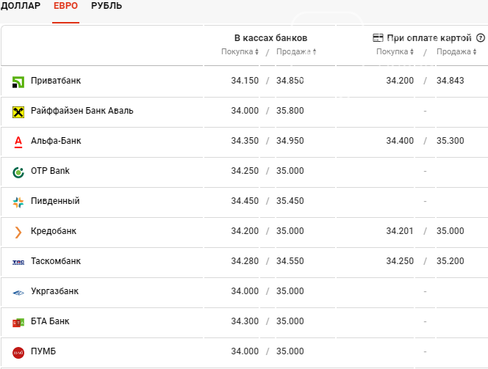Sort by Покупка for card payment
The height and width of the screenshot is (369, 488).
[x=395, y=52]
